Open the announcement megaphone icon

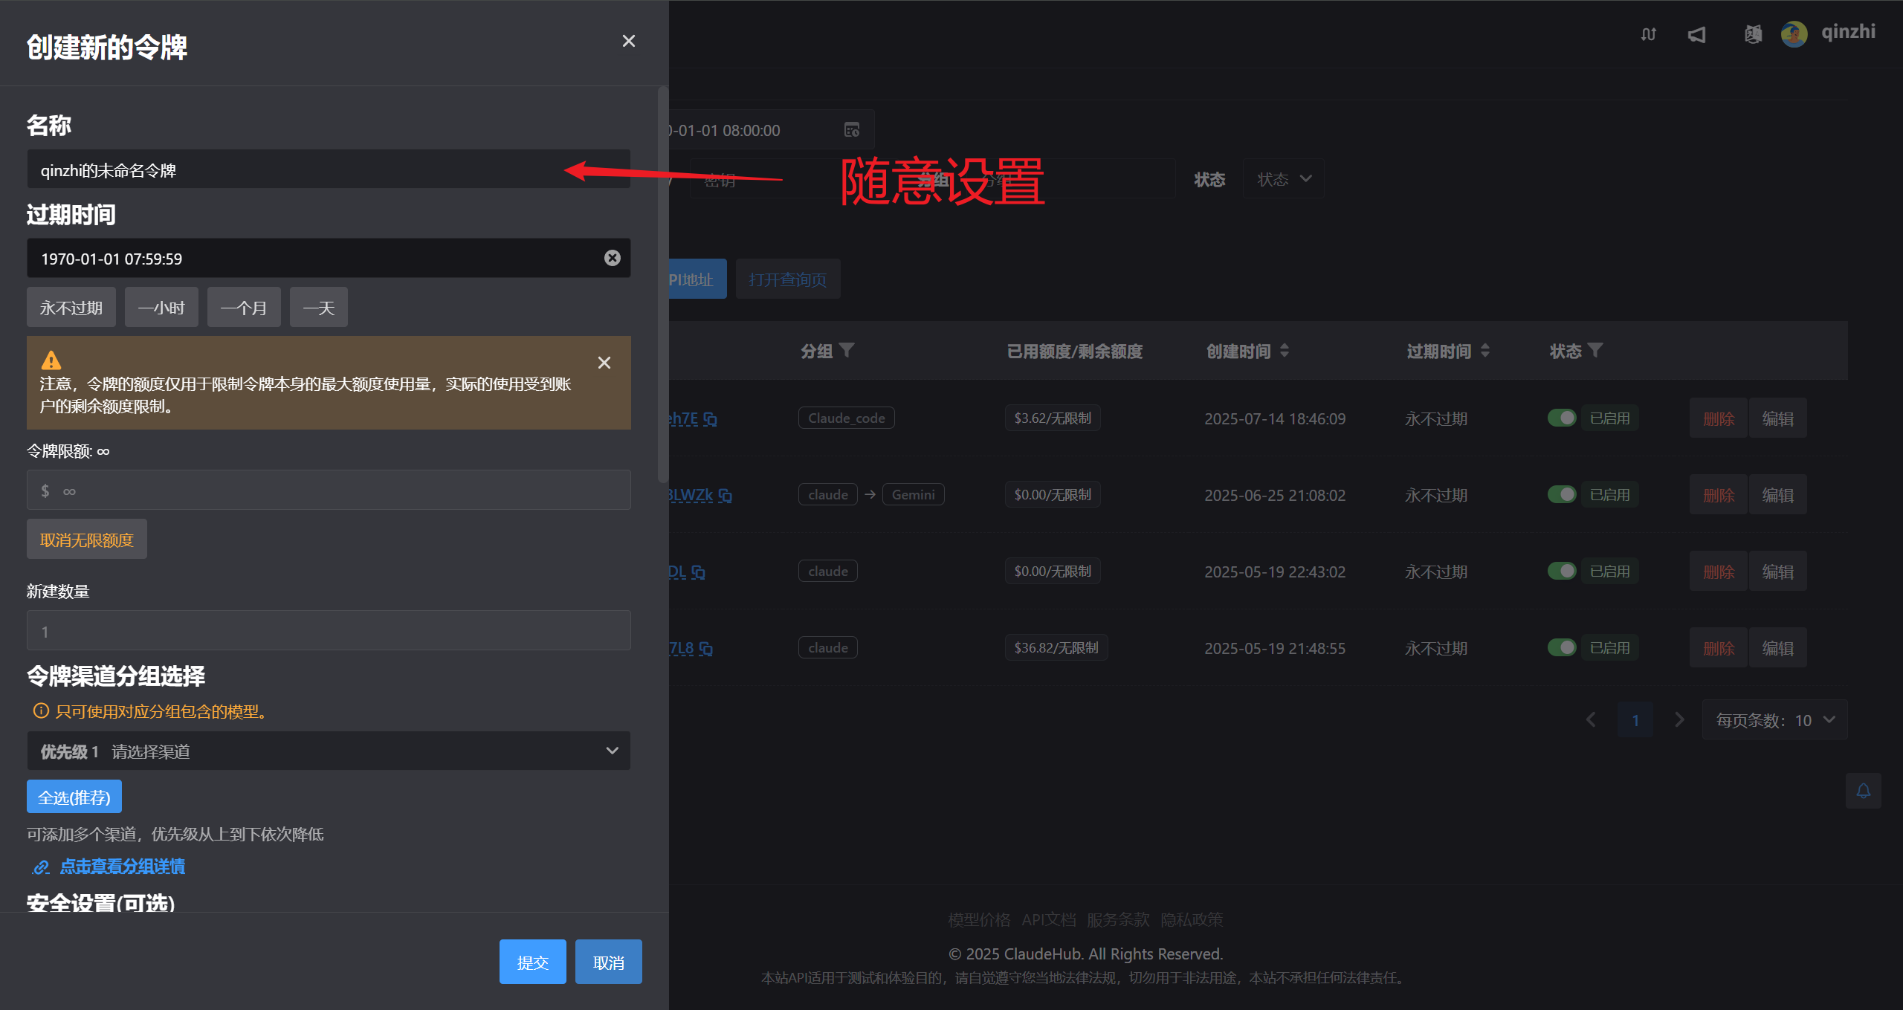[1697, 35]
